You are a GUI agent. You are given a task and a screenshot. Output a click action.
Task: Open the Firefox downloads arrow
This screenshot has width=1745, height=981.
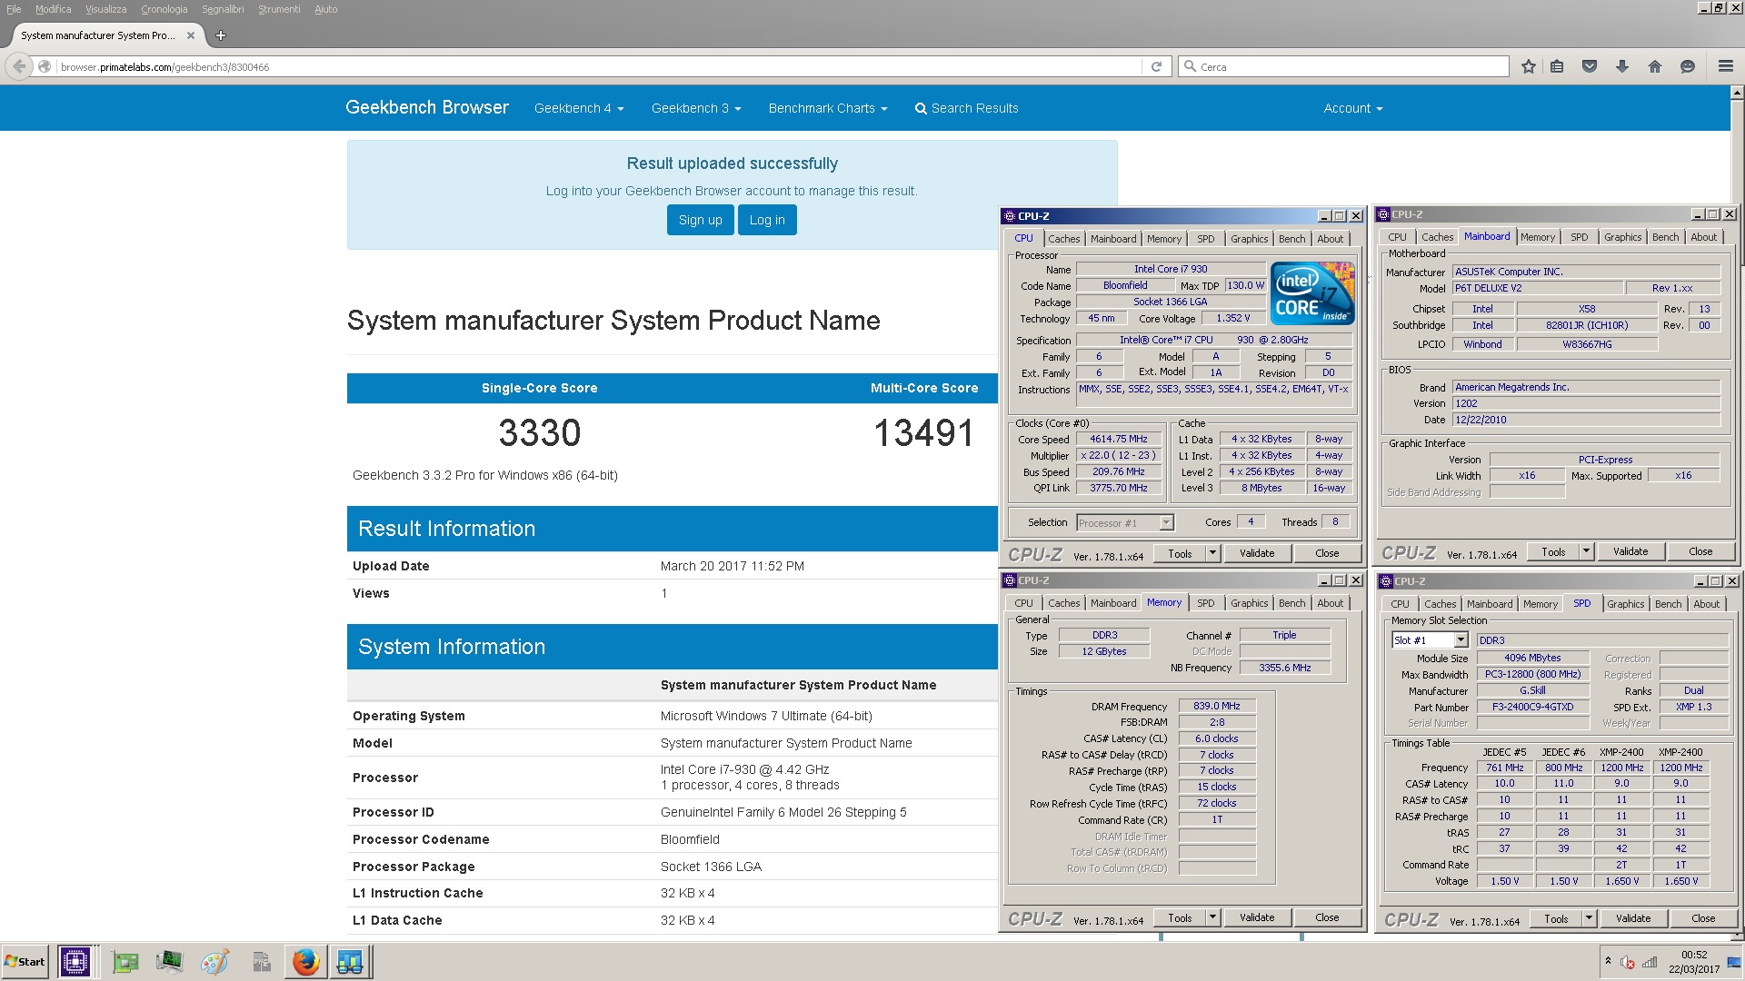click(1622, 66)
